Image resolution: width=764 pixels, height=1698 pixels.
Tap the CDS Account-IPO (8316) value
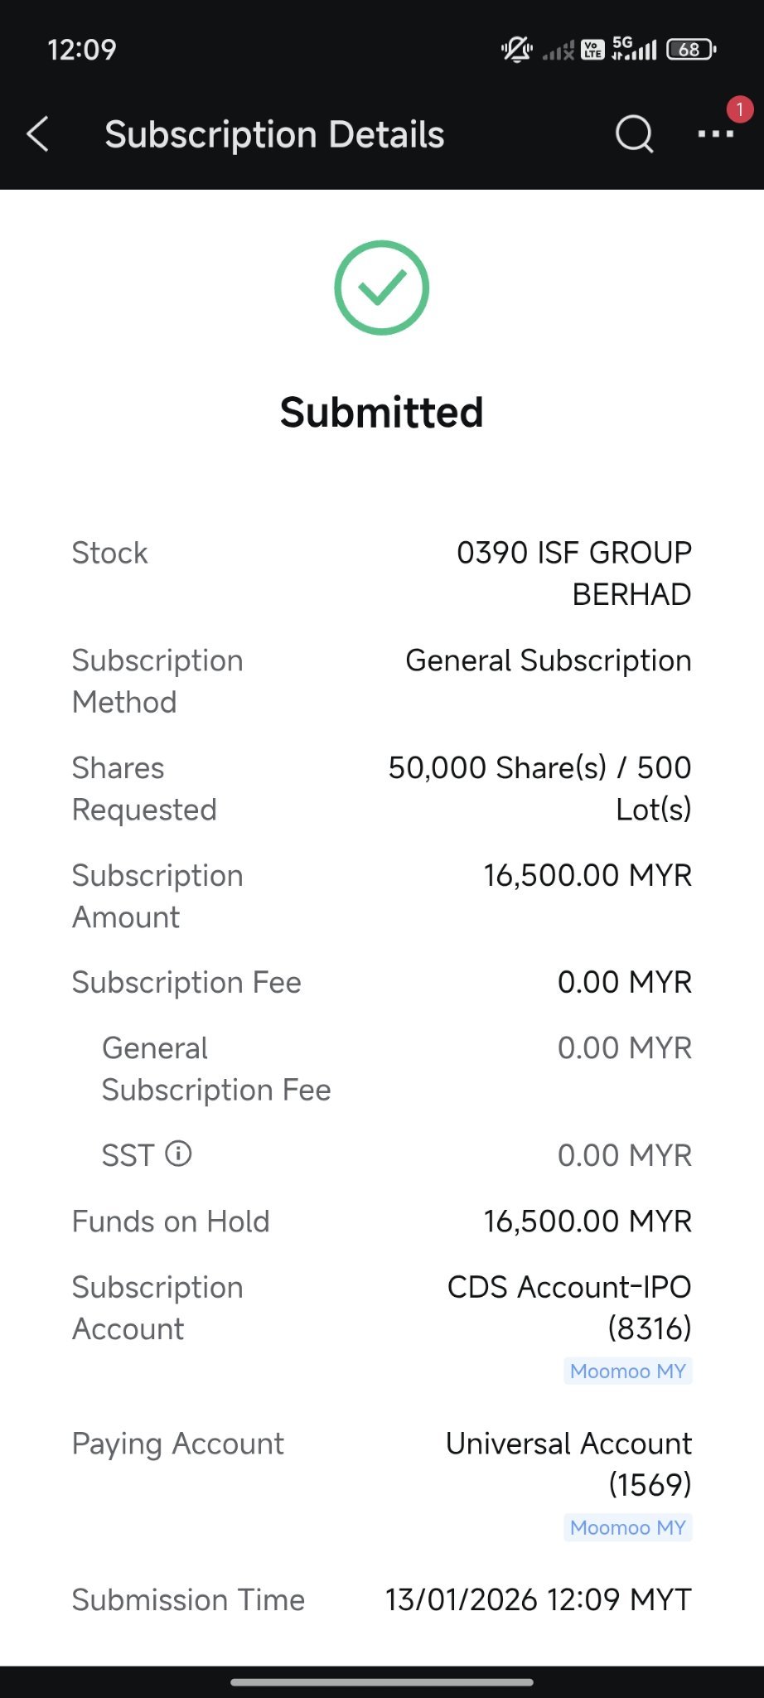[x=569, y=1308]
